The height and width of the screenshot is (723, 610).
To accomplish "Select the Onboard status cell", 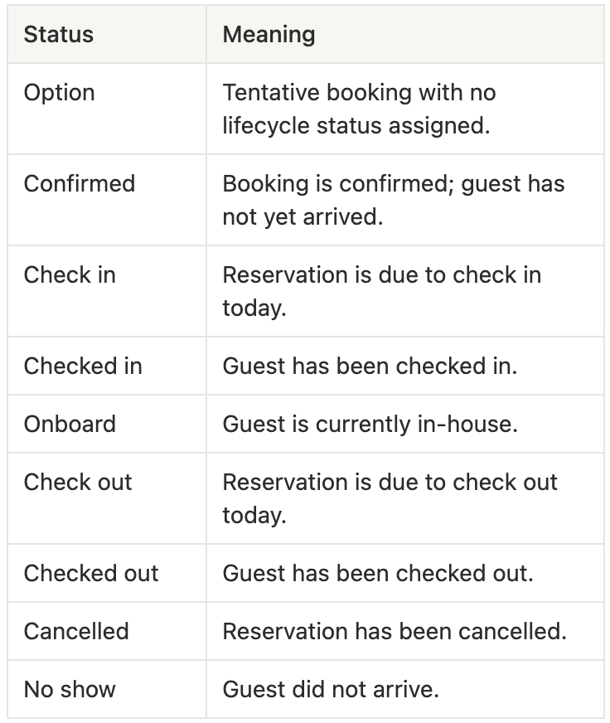I will click(107, 425).
